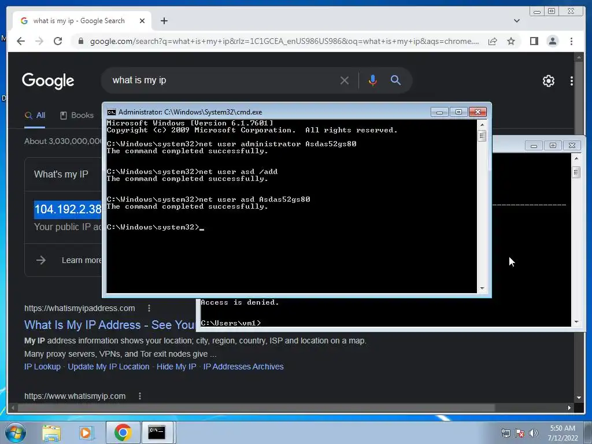592x444 pixels.
Task: Switch to Chrome on the taskbar
Action: pos(123,432)
